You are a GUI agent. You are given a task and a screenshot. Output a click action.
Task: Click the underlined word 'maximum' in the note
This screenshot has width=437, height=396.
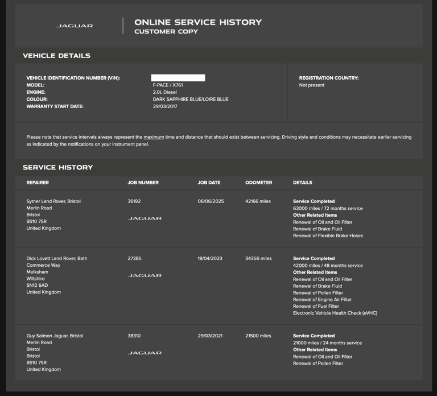pos(154,137)
